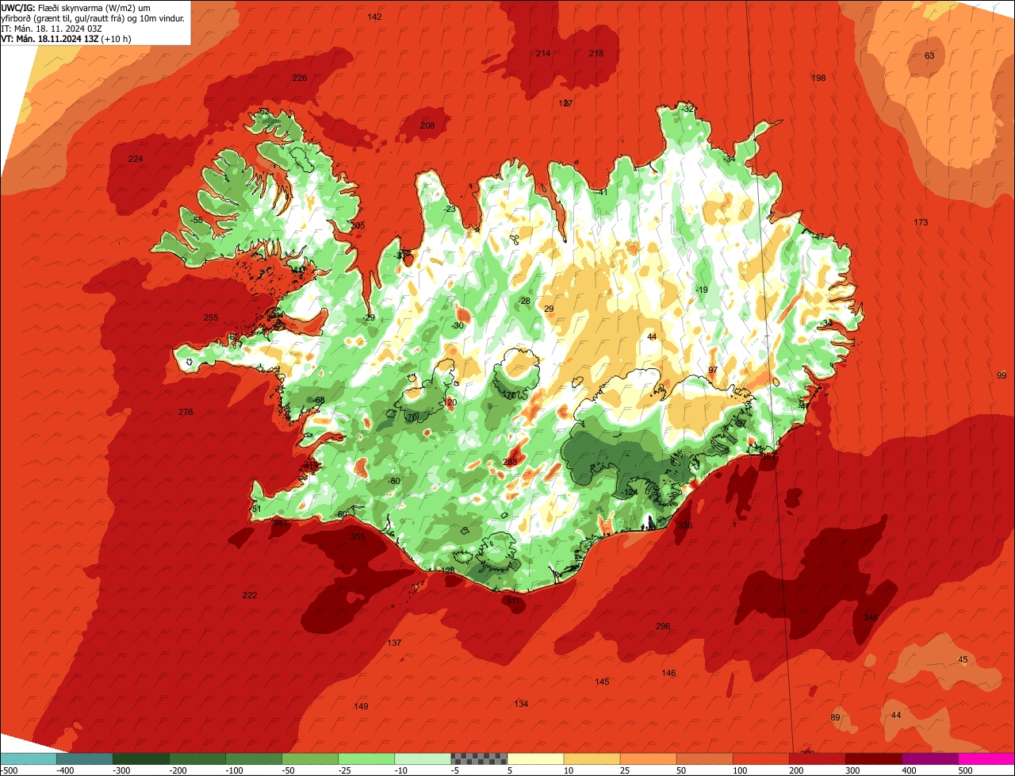Click the value 224 off the Westfjords
This screenshot has width=1015, height=776.
136,159
